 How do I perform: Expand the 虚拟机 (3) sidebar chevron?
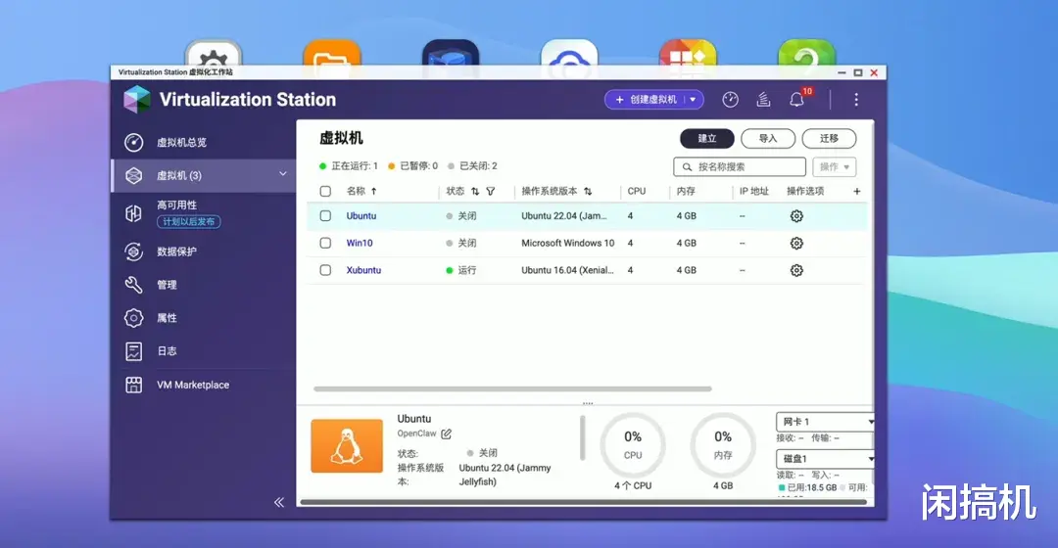coord(283,174)
